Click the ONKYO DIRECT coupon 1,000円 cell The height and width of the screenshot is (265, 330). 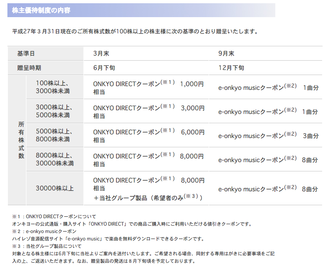(x=146, y=87)
